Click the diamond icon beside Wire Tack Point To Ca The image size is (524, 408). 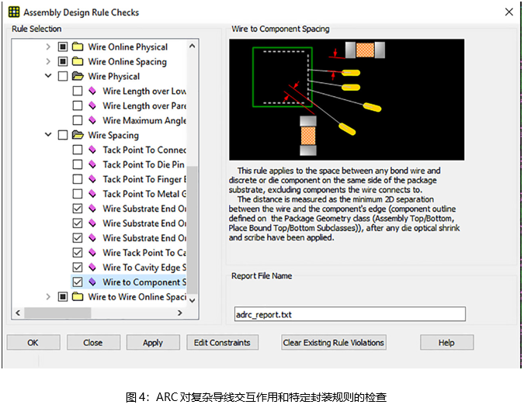(92, 252)
